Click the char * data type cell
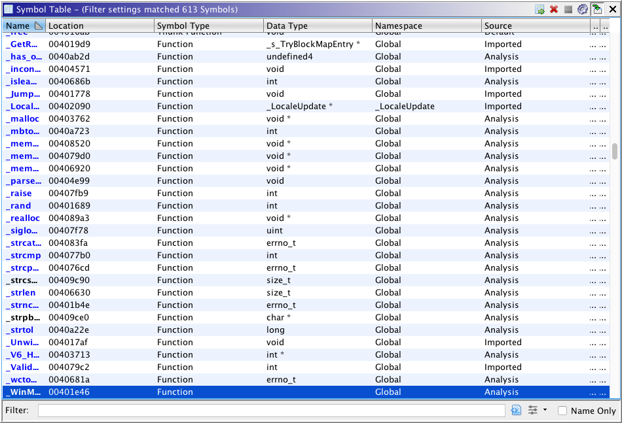This screenshot has height=423, width=622. (x=278, y=318)
